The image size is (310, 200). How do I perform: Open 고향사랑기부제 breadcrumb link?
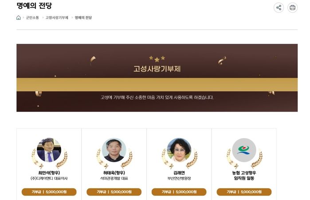click(x=57, y=18)
